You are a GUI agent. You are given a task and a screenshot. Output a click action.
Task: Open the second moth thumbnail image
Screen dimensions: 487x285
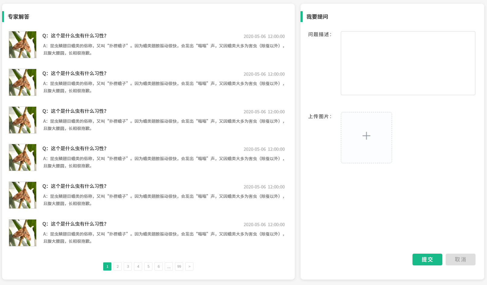point(23,82)
